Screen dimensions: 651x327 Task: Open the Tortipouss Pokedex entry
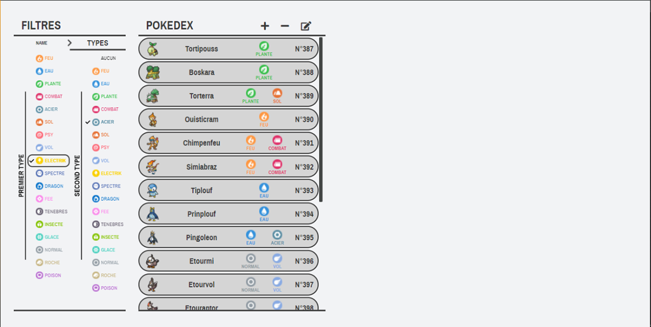(x=228, y=49)
